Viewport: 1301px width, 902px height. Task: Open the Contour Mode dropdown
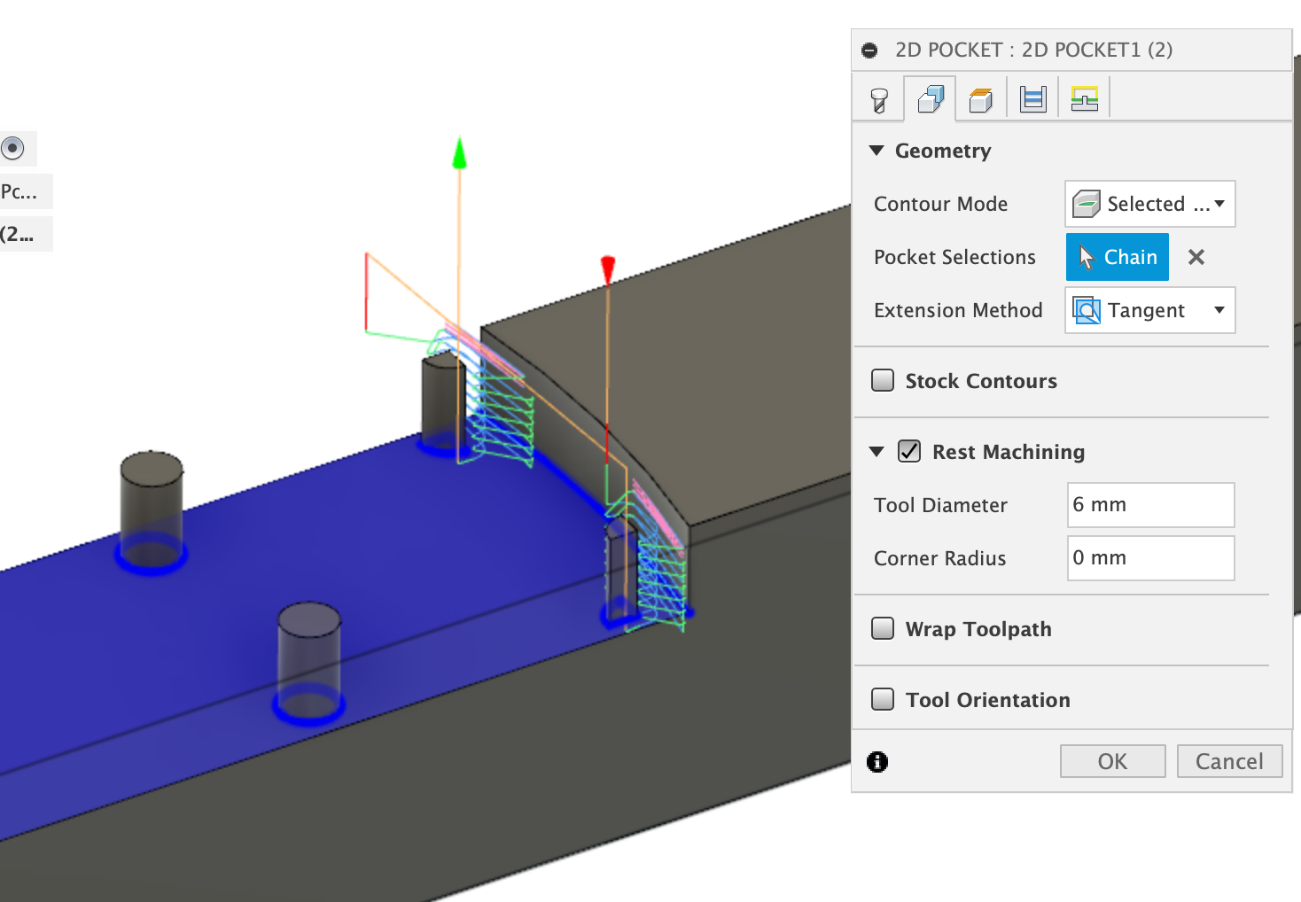click(x=1220, y=203)
